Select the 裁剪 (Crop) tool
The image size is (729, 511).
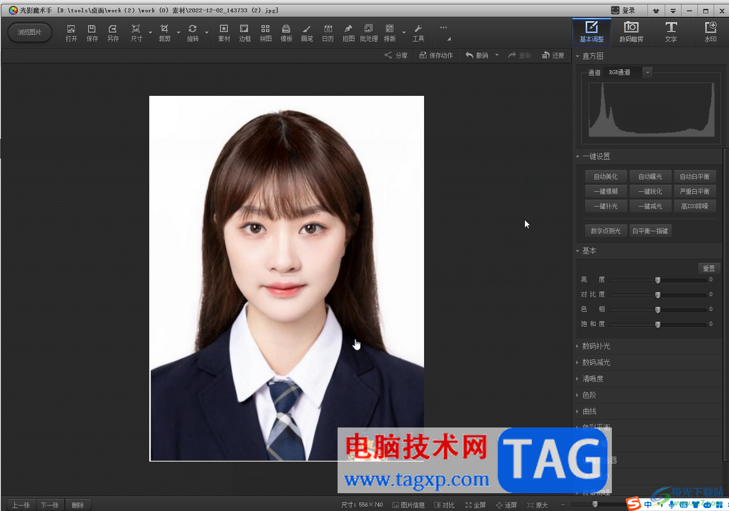165,33
